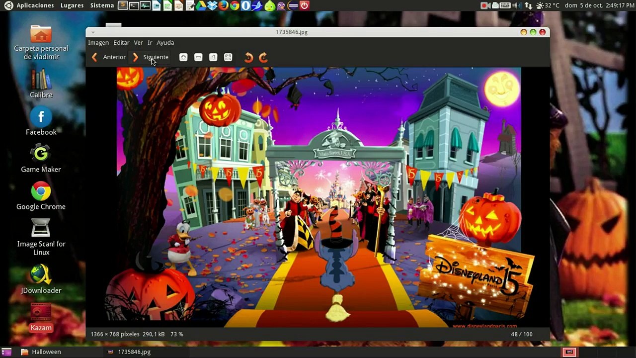
Task: Open the Google Chrome desktop icon
Action: pyautogui.click(x=41, y=196)
